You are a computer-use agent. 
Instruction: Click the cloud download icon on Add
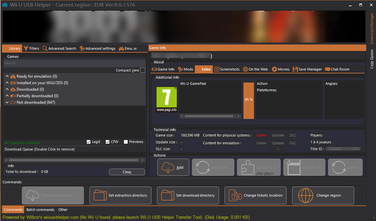click(167, 167)
